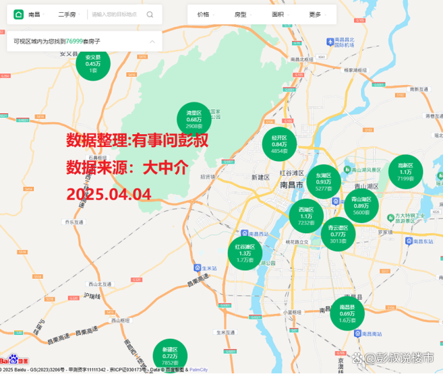This screenshot has width=443, height=374.
Task: Open the 南昌 city dropdown
Action: click(36, 14)
